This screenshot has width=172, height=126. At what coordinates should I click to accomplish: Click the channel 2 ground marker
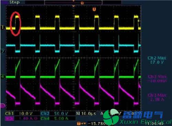pyautogui.click(x=3, y=51)
